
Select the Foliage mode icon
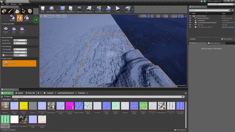23,11
